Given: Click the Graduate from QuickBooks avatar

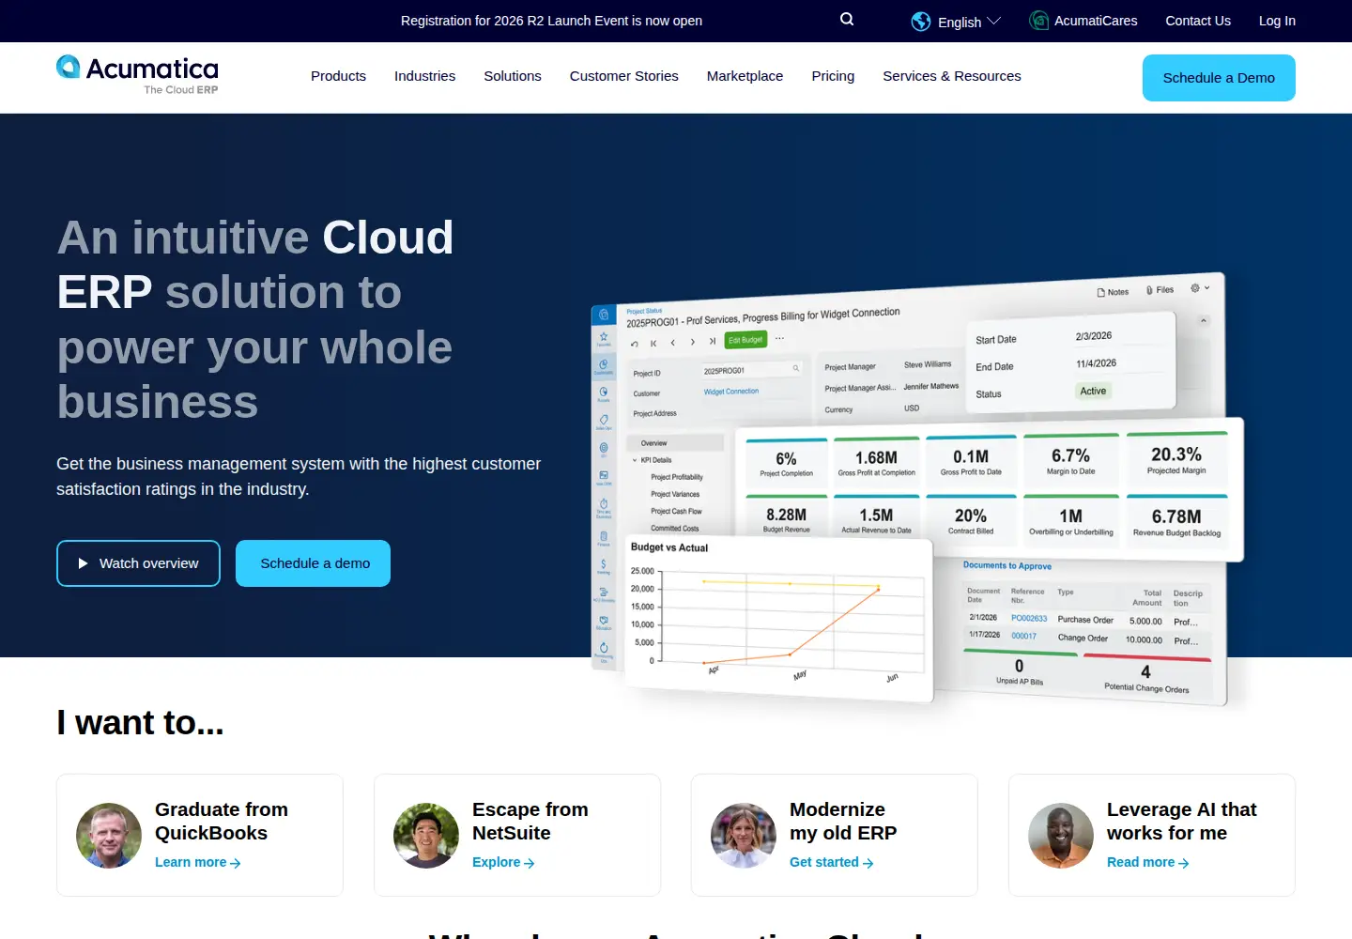Looking at the screenshot, I should click(109, 836).
